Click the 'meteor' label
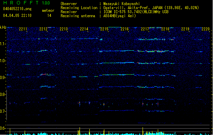 point(48,10)
